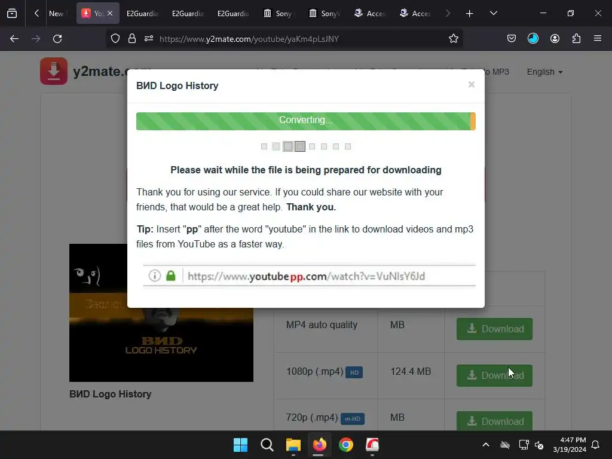The height and width of the screenshot is (459, 612).
Task: Close the active y2mate tab
Action: coord(110,13)
